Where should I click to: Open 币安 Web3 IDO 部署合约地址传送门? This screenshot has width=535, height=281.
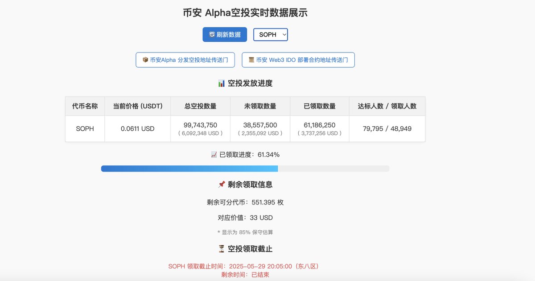point(298,60)
